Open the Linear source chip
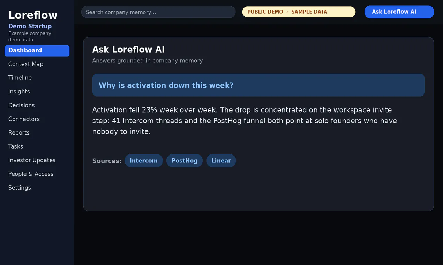Screen dimensions: 443x265 221,161
